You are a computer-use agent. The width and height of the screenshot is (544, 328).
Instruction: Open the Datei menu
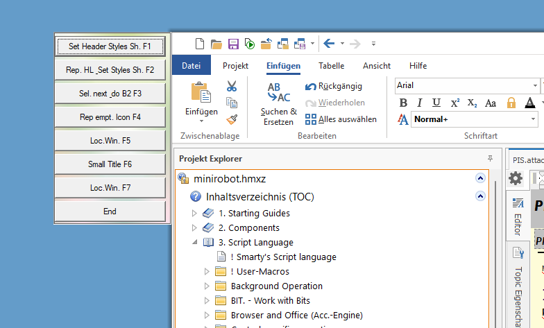point(191,66)
